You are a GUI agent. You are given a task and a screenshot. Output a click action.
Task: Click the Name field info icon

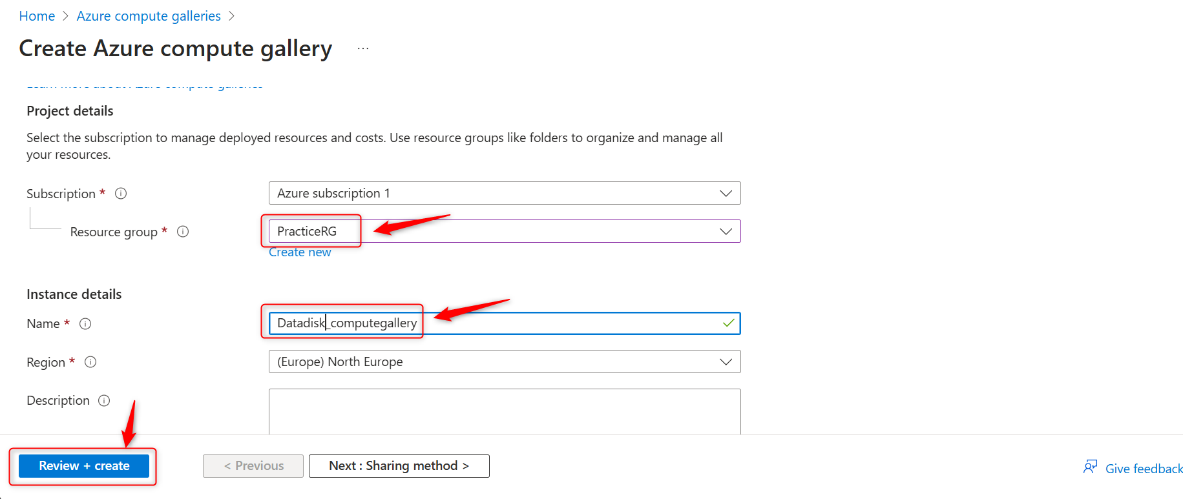click(x=85, y=324)
